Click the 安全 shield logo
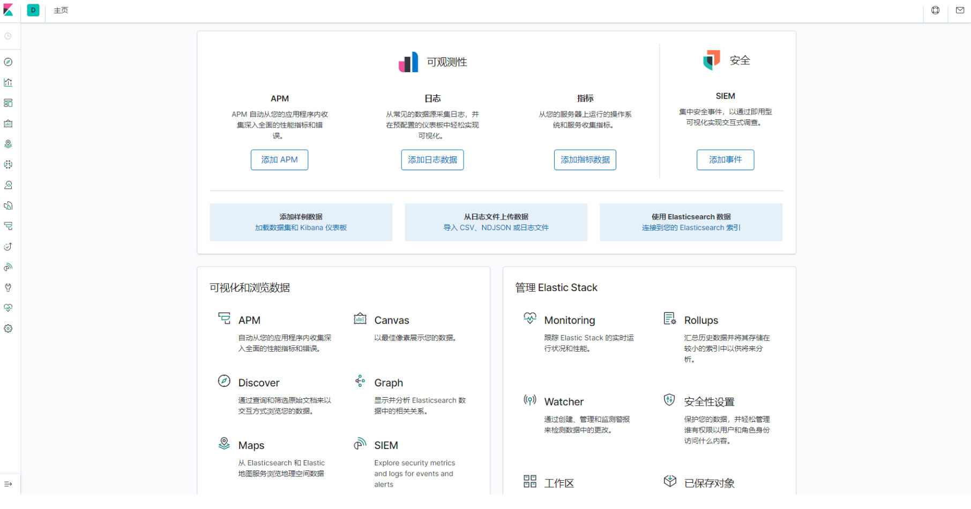This screenshot has height=509, width=971. [712, 60]
